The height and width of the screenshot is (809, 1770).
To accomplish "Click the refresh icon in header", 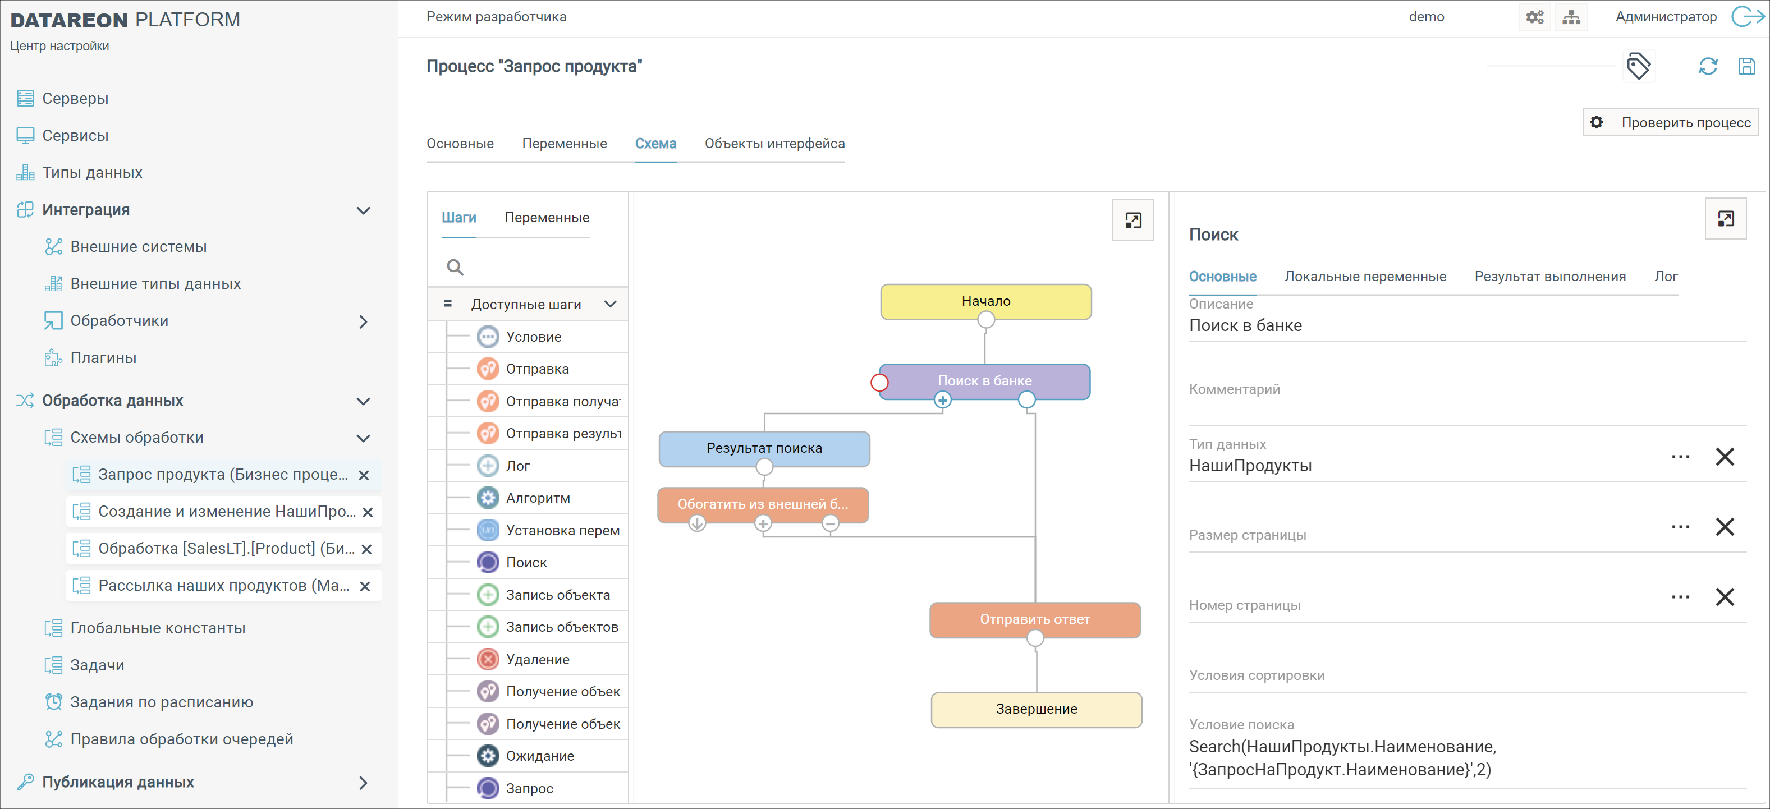I will click(x=1708, y=66).
